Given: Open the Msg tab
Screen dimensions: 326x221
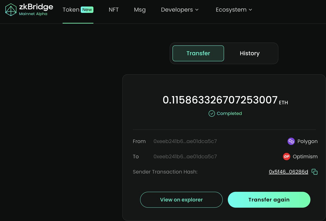Looking at the screenshot, I should click(140, 10).
